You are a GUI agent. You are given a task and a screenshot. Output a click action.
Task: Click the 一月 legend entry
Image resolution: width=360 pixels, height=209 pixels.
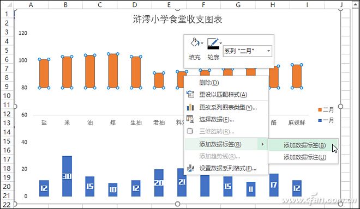point(326,120)
